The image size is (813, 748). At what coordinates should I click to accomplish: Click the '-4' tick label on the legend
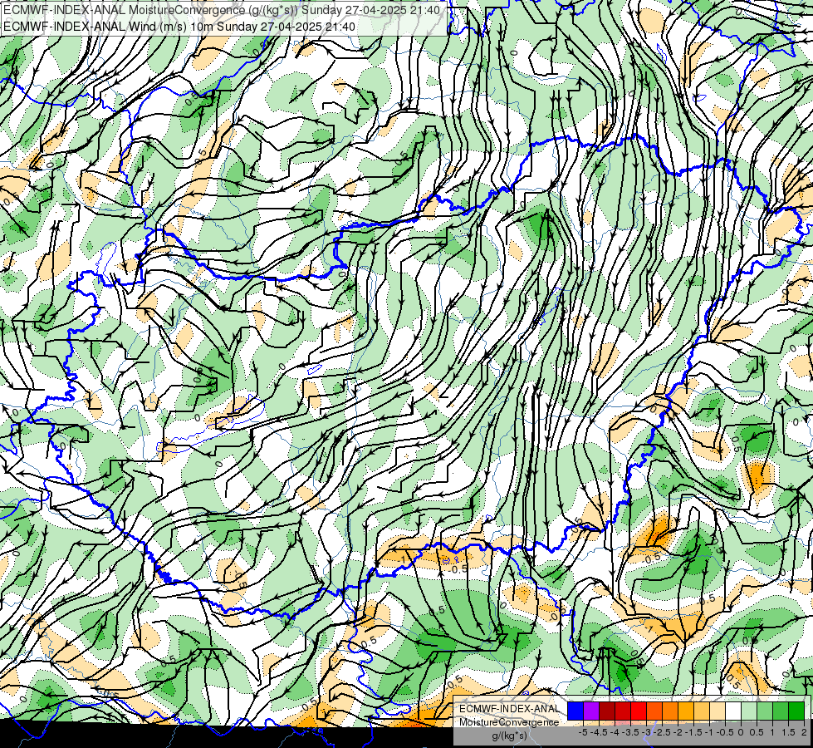pos(615,732)
